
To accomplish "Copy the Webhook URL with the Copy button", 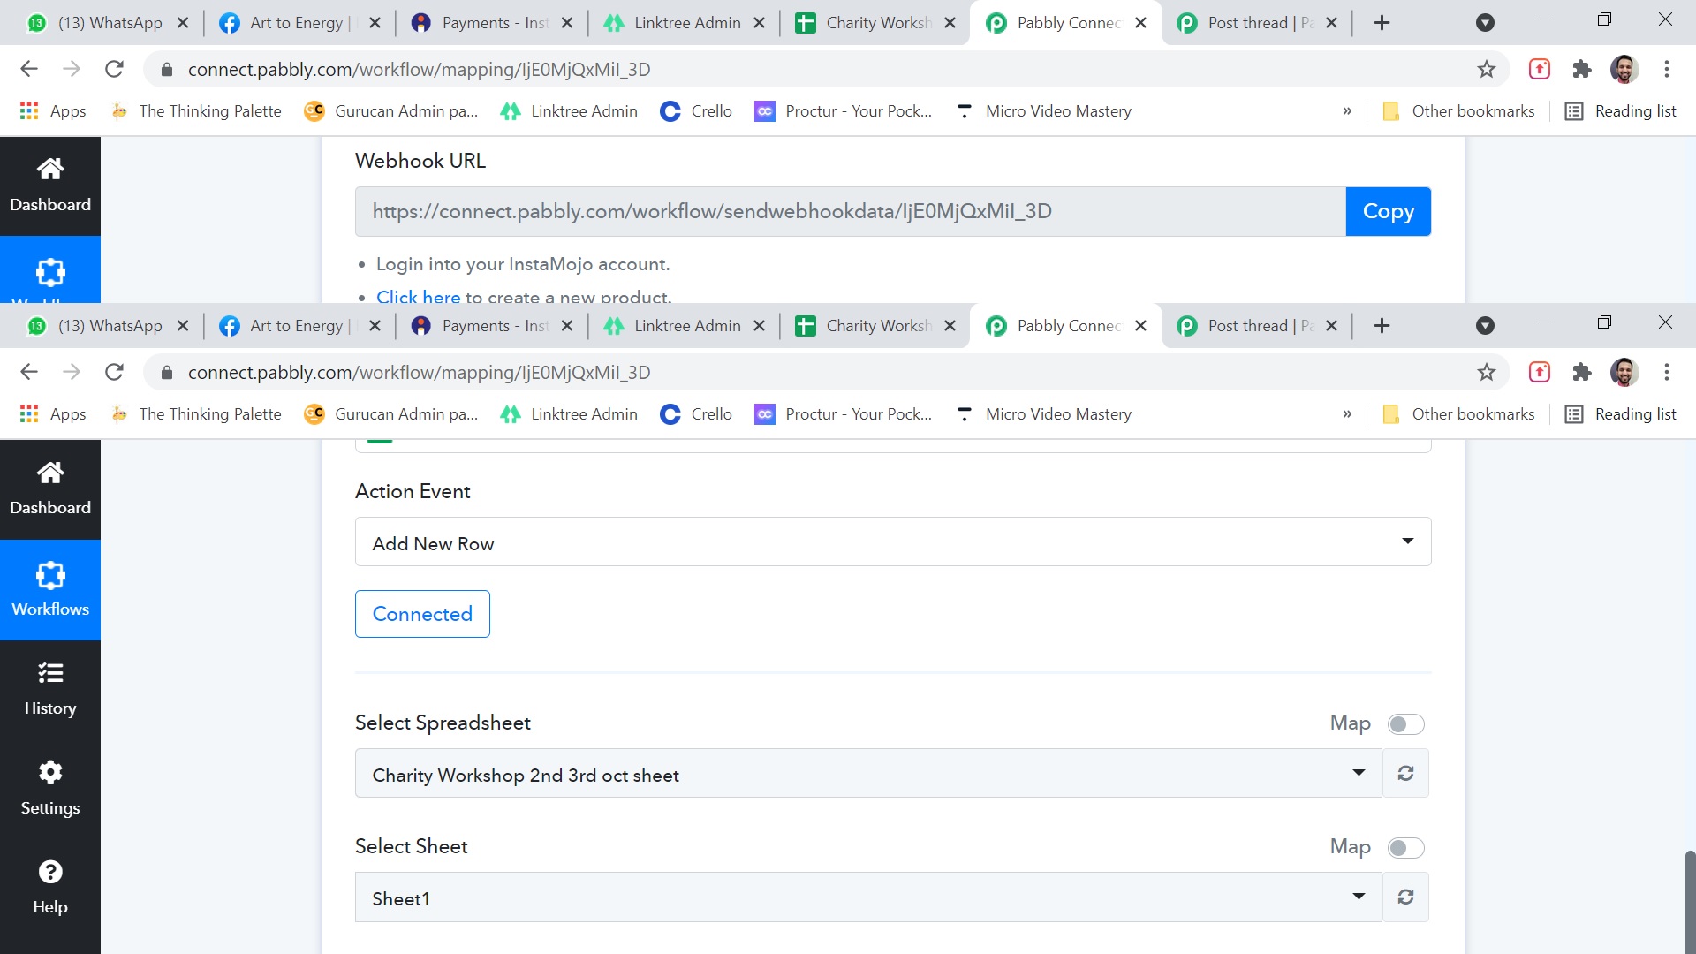I will tap(1388, 211).
